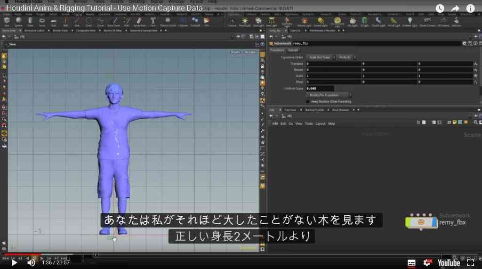Select the Sphere shelf tool
Image resolution: width=482 pixels, height=269 pixels.
[x=18, y=22]
